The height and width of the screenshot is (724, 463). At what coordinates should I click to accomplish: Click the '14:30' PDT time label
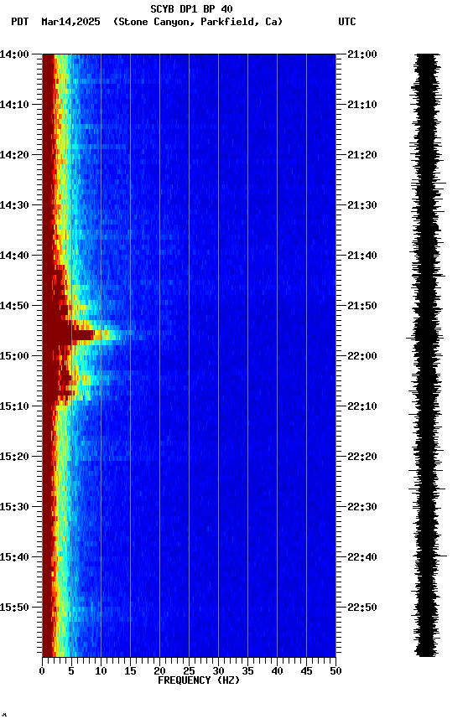coord(14,205)
